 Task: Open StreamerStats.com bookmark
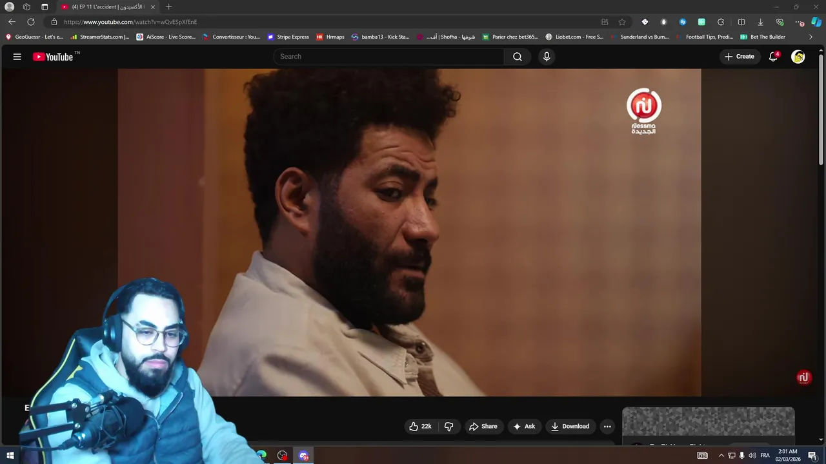(100, 37)
